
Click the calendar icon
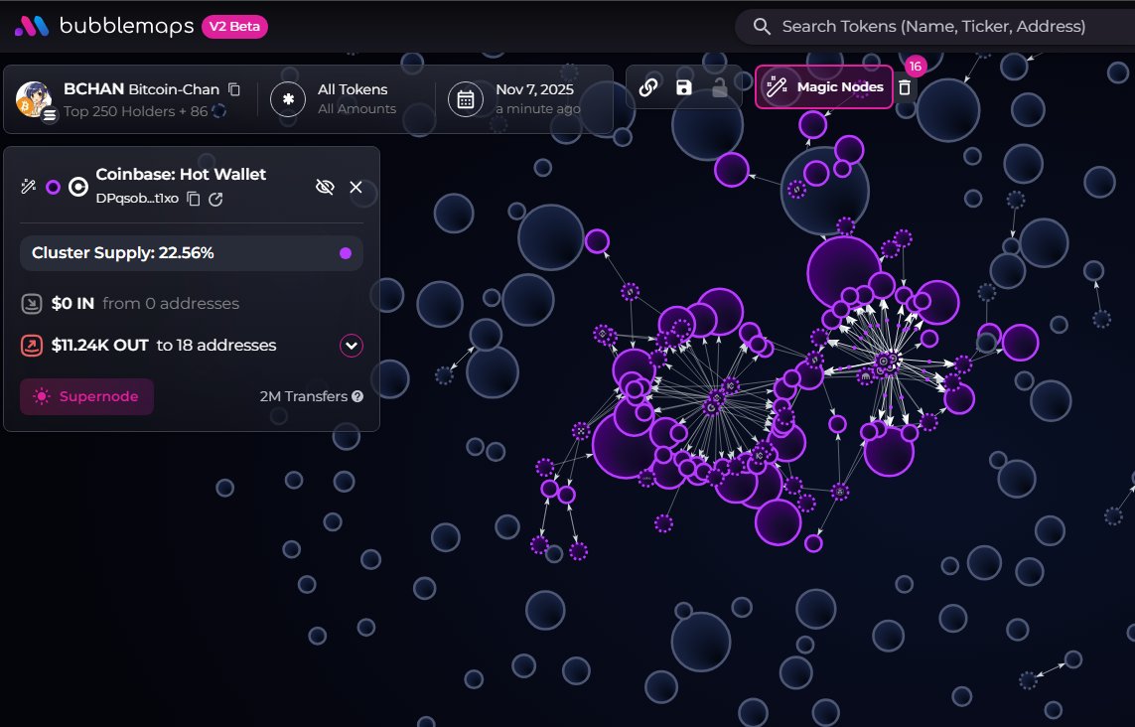pos(466,99)
